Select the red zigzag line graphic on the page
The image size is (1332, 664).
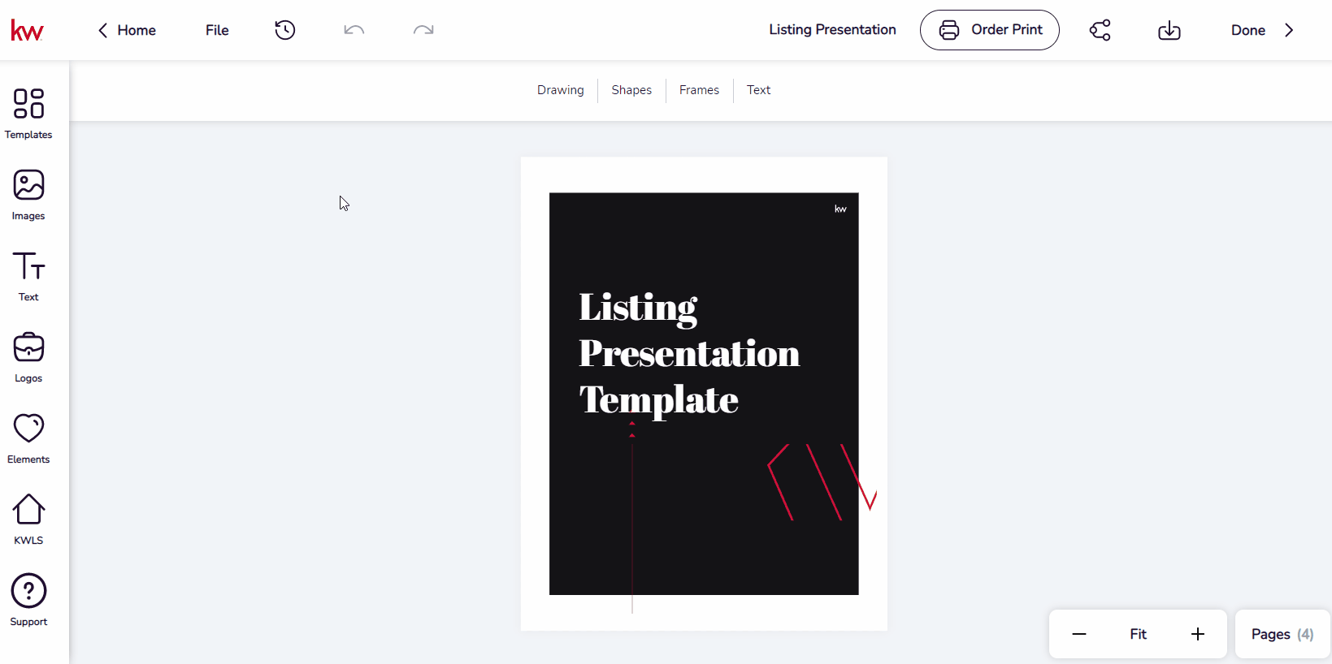point(822,481)
